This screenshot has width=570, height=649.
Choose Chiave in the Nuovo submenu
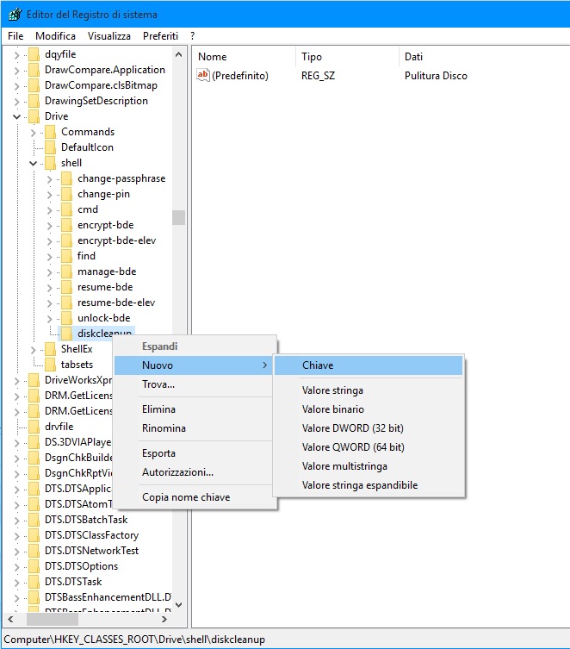click(369, 365)
